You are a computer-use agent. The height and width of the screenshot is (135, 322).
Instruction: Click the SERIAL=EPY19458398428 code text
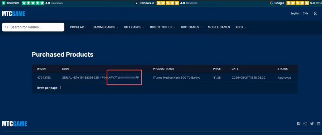pyautogui.click(x=80, y=78)
